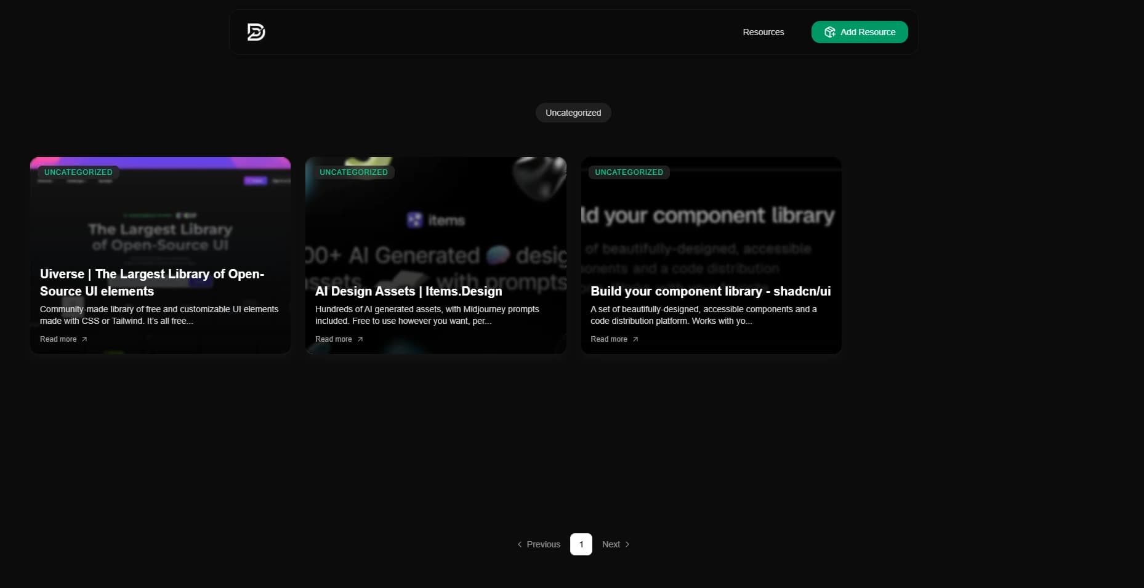Image resolution: width=1144 pixels, height=588 pixels.
Task: Open Read more on the Uiverse card
Action: [58, 339]
